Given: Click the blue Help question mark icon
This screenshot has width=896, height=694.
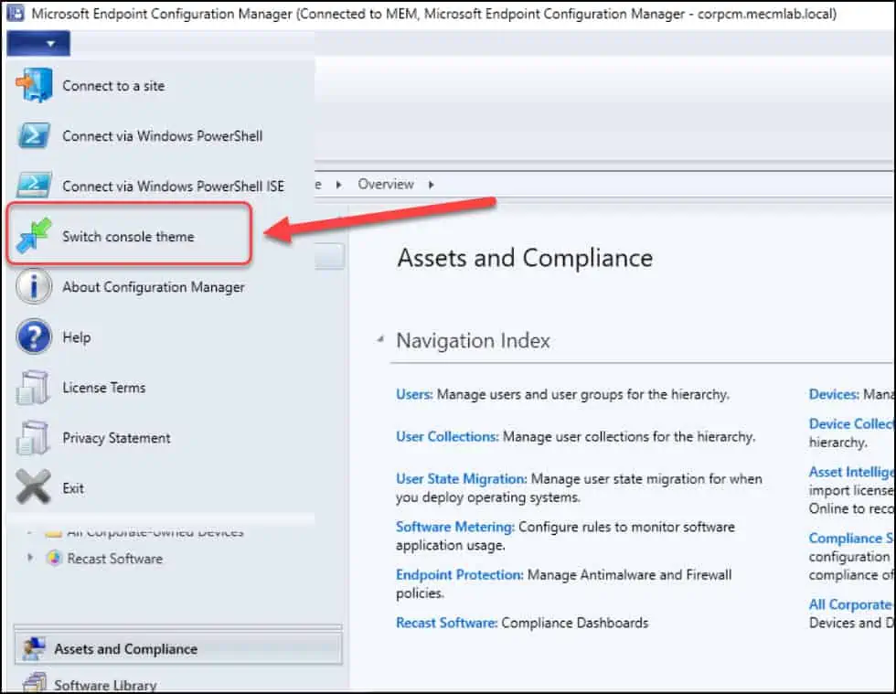Looking at the screenshot, I should click(x=34, y=336).
